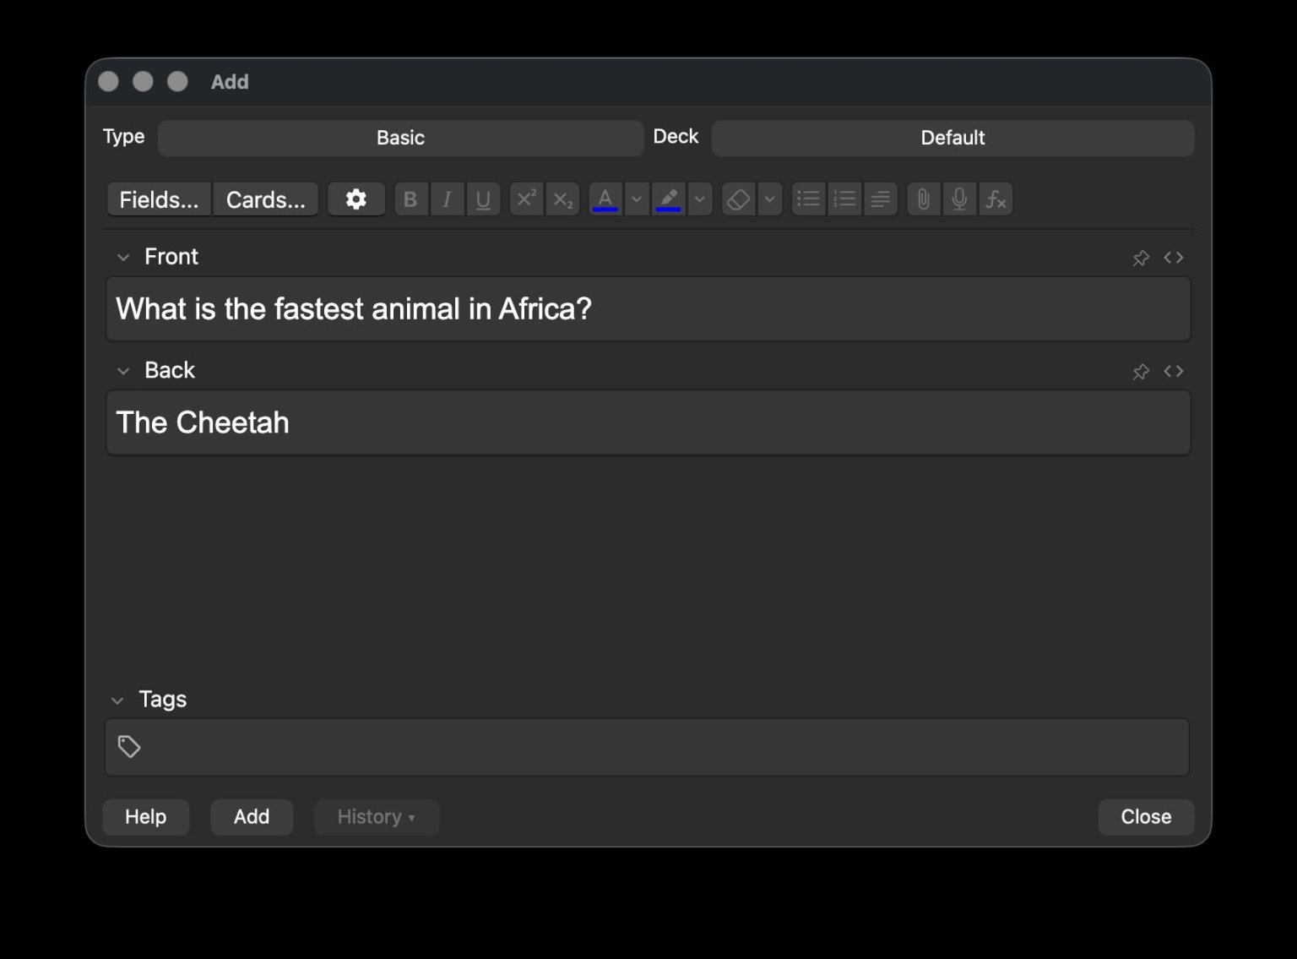Screen dimensions: 1297x959
Task: Toggle sticky pin for Front field
Action: click(1141, 258)
